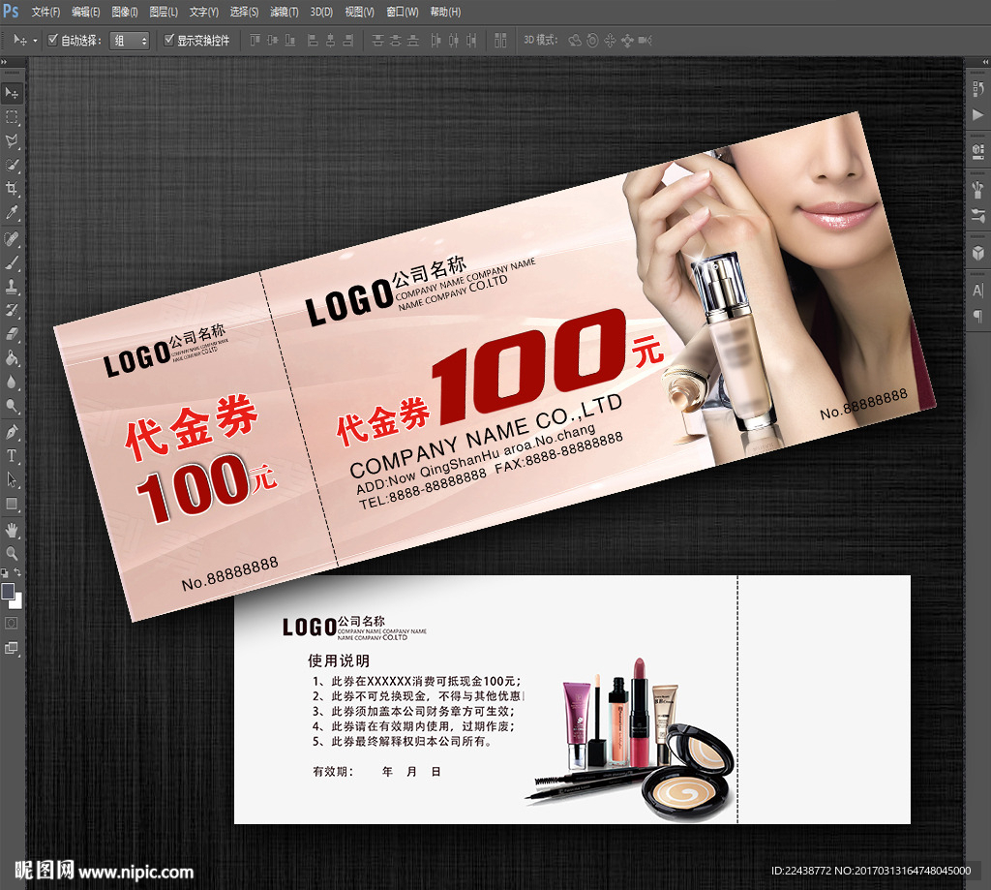Click the Align Top Edges button

(255, 41)
